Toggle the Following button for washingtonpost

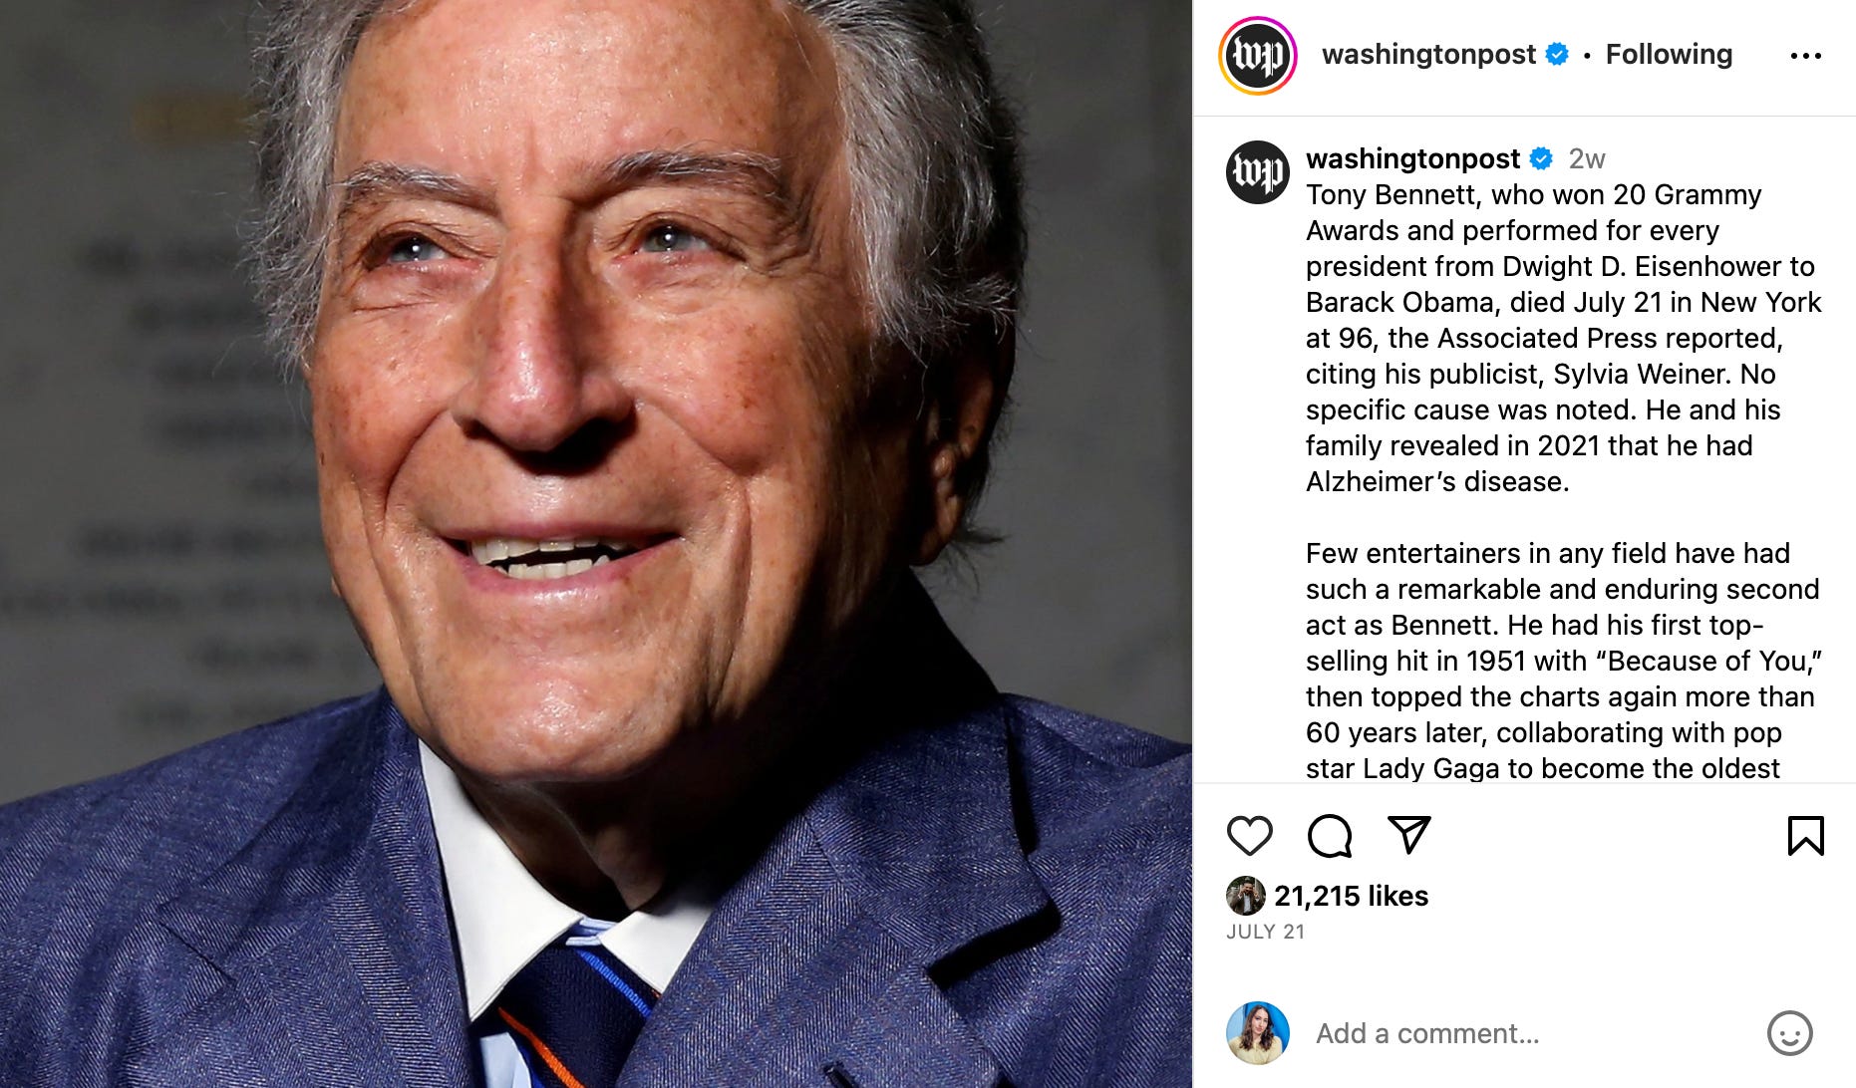[1669, 54]
